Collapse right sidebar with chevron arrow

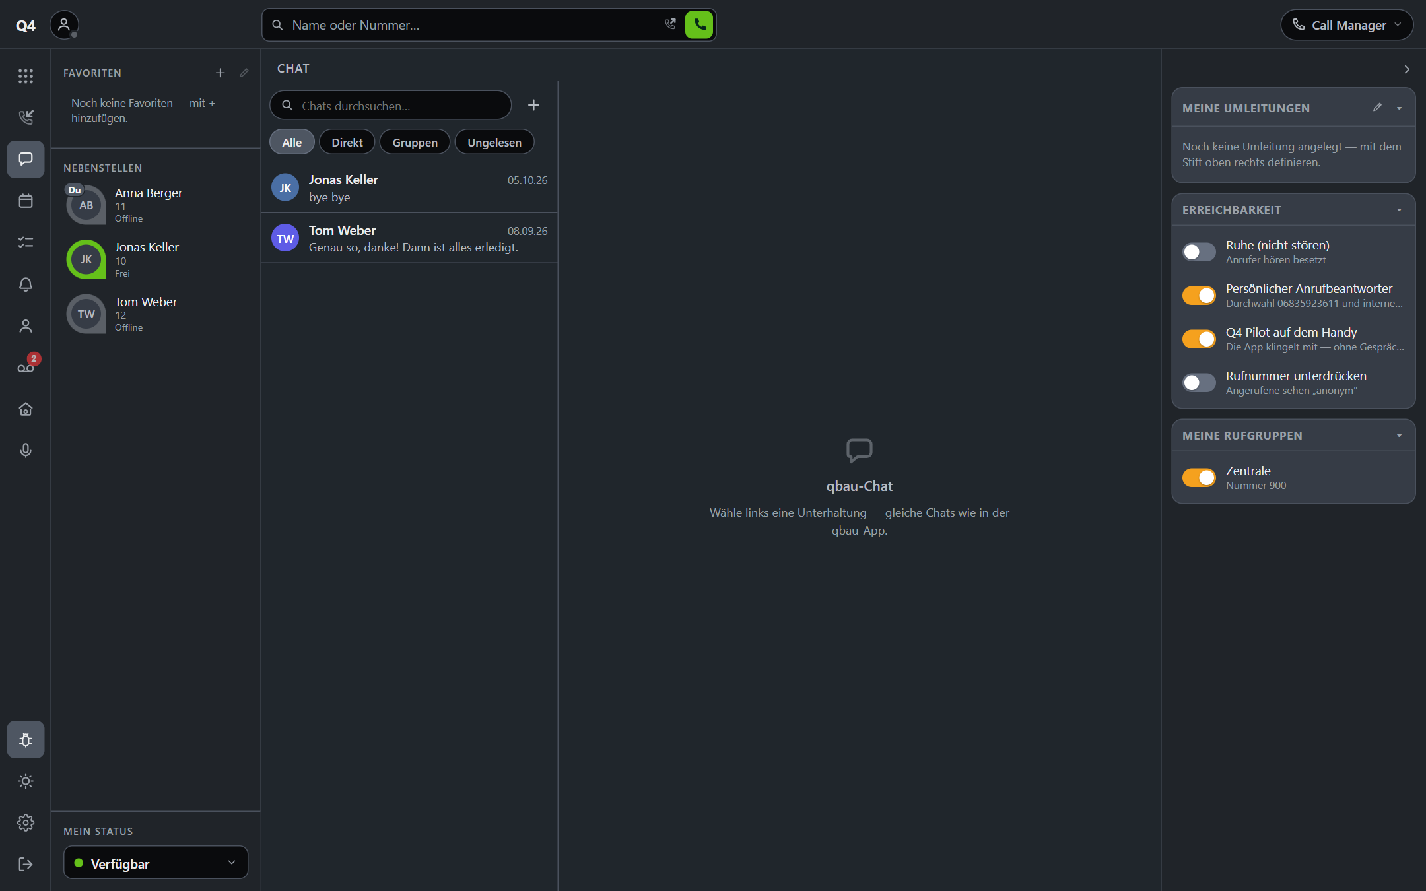(1407, 69)
